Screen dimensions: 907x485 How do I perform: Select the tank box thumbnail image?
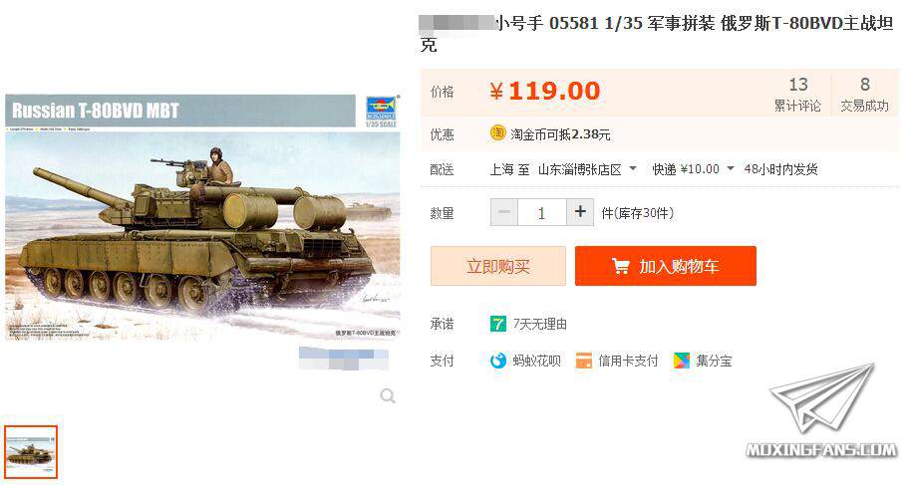tap(31, 452)
